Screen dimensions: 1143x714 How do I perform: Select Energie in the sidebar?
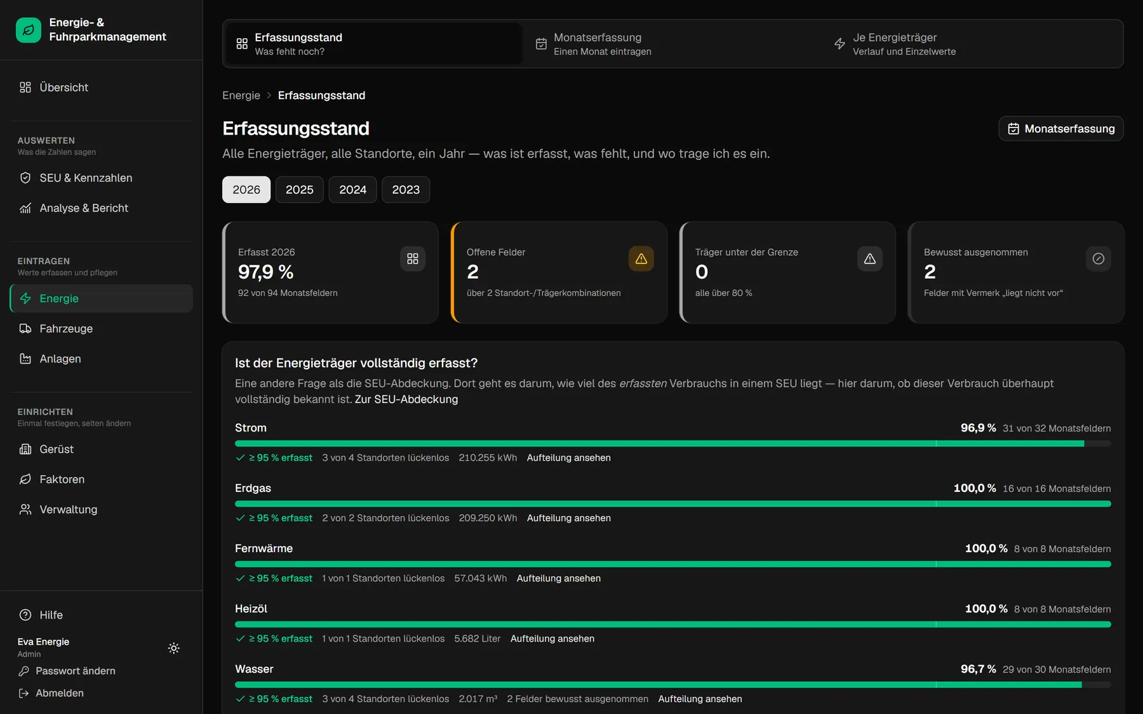point(102,298)
